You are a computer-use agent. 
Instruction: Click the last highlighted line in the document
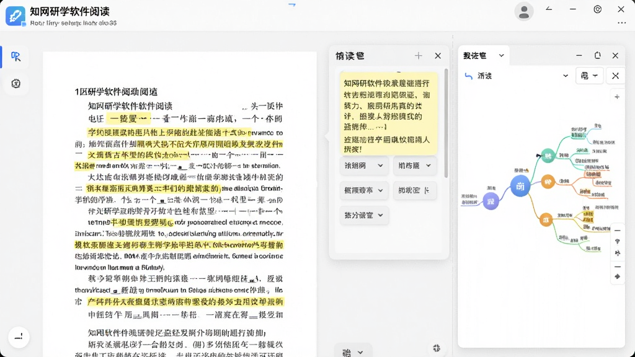click(185, 302)
